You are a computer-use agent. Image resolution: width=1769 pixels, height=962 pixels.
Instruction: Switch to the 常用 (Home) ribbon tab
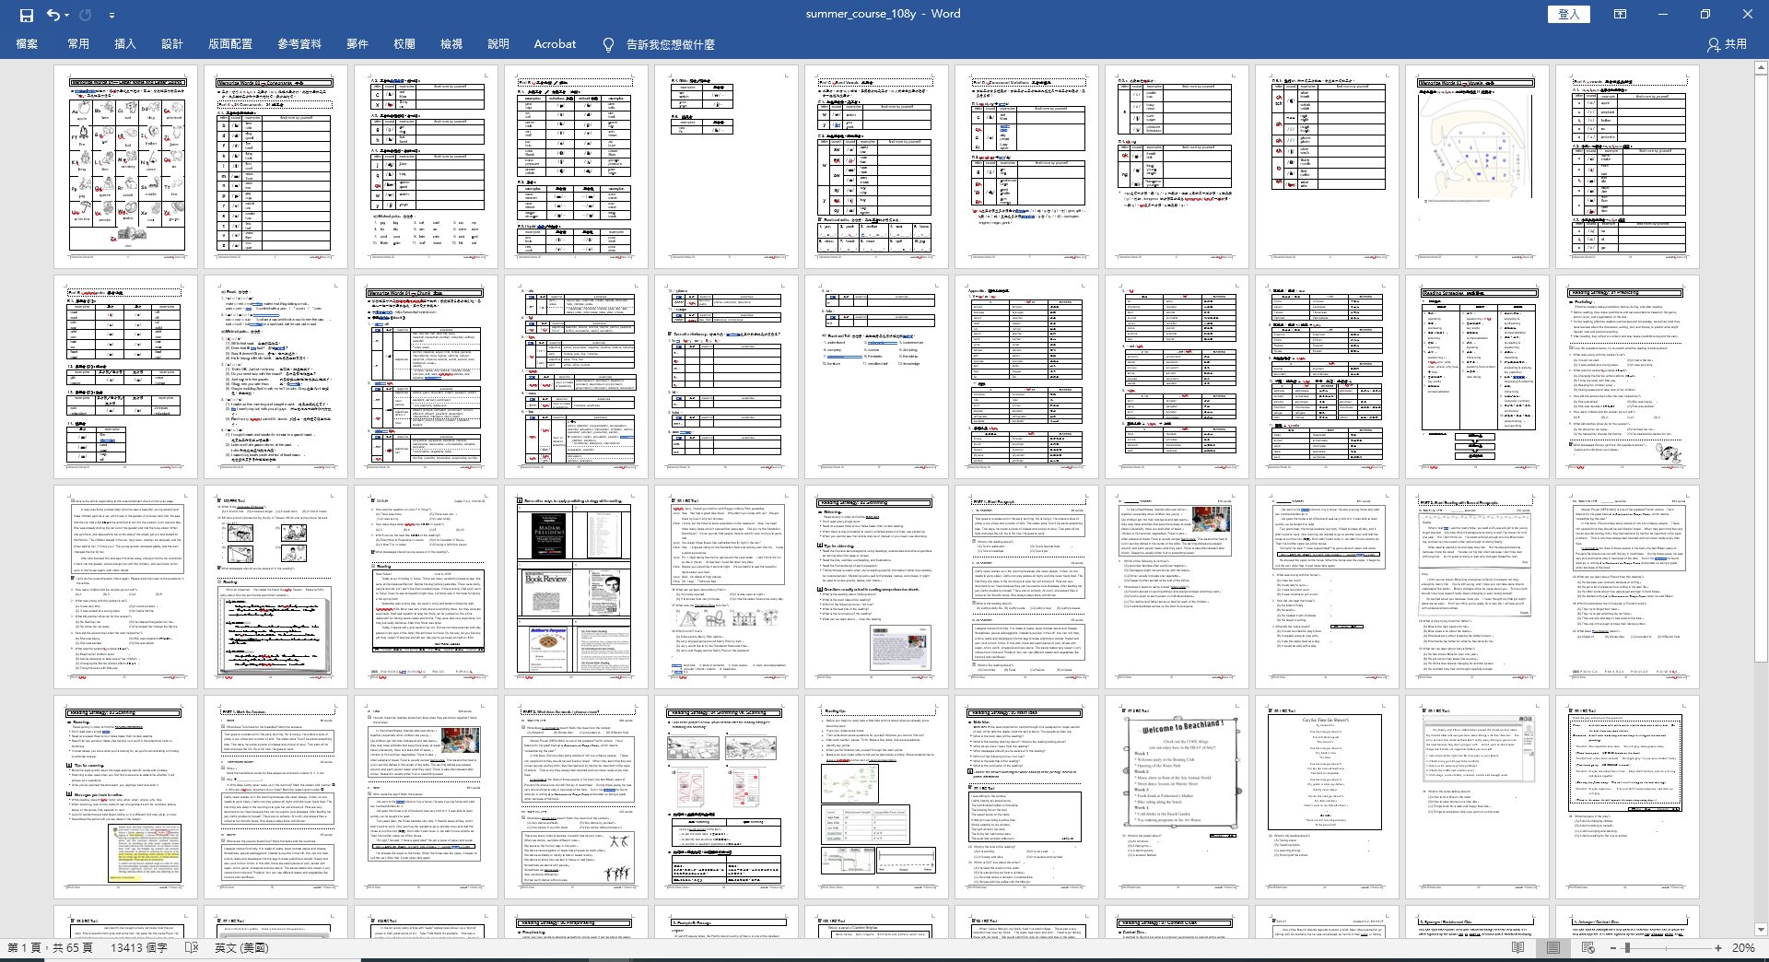coord(78,44)
